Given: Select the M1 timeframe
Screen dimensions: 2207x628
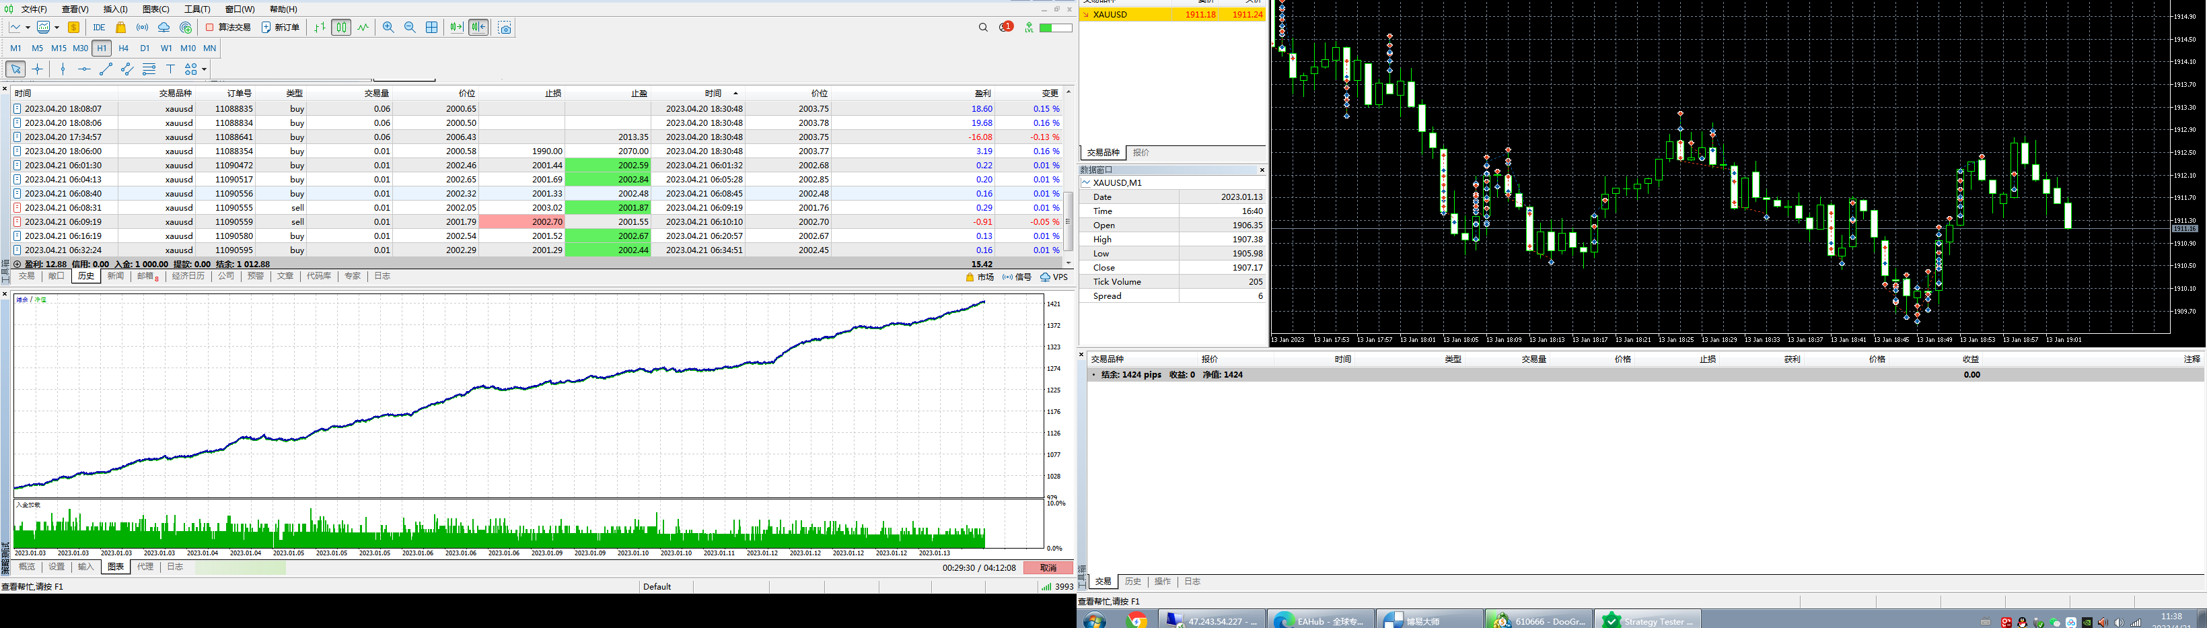Looking at the screenshot, I should (x=15, y=48).
